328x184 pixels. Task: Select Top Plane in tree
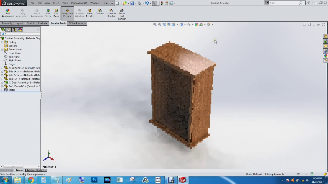[14, 57]
